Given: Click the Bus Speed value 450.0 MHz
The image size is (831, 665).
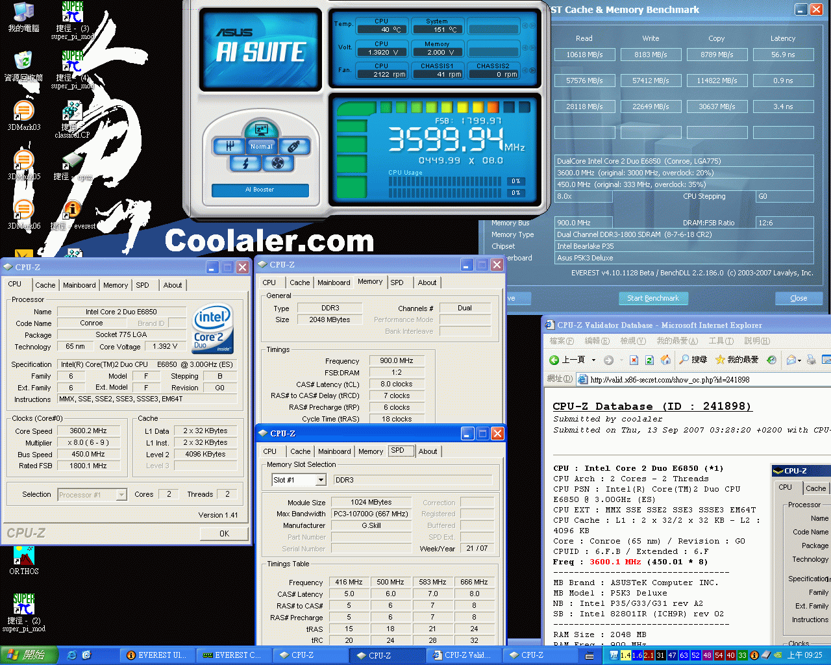Looking at the screenshot, I should [x=88, y=454].
